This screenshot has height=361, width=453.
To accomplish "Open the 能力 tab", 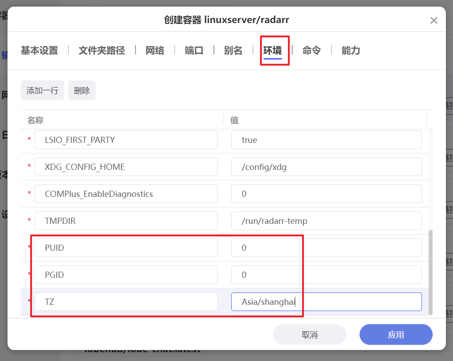I will 351,50.
